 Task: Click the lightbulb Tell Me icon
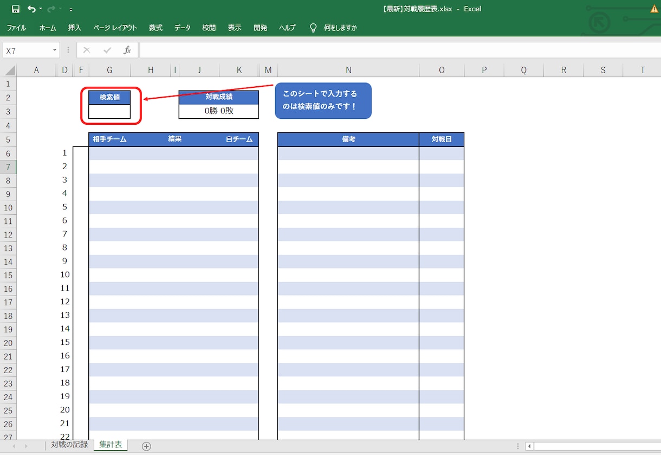(x=313, y=28)
